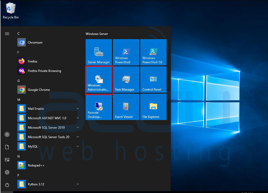Start the Event Viewer

[x=126, y=107]
